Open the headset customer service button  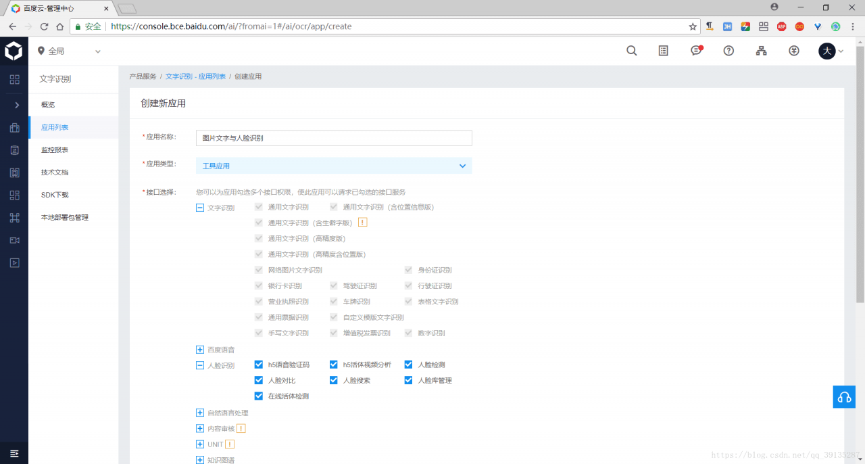tap(844, 397)
